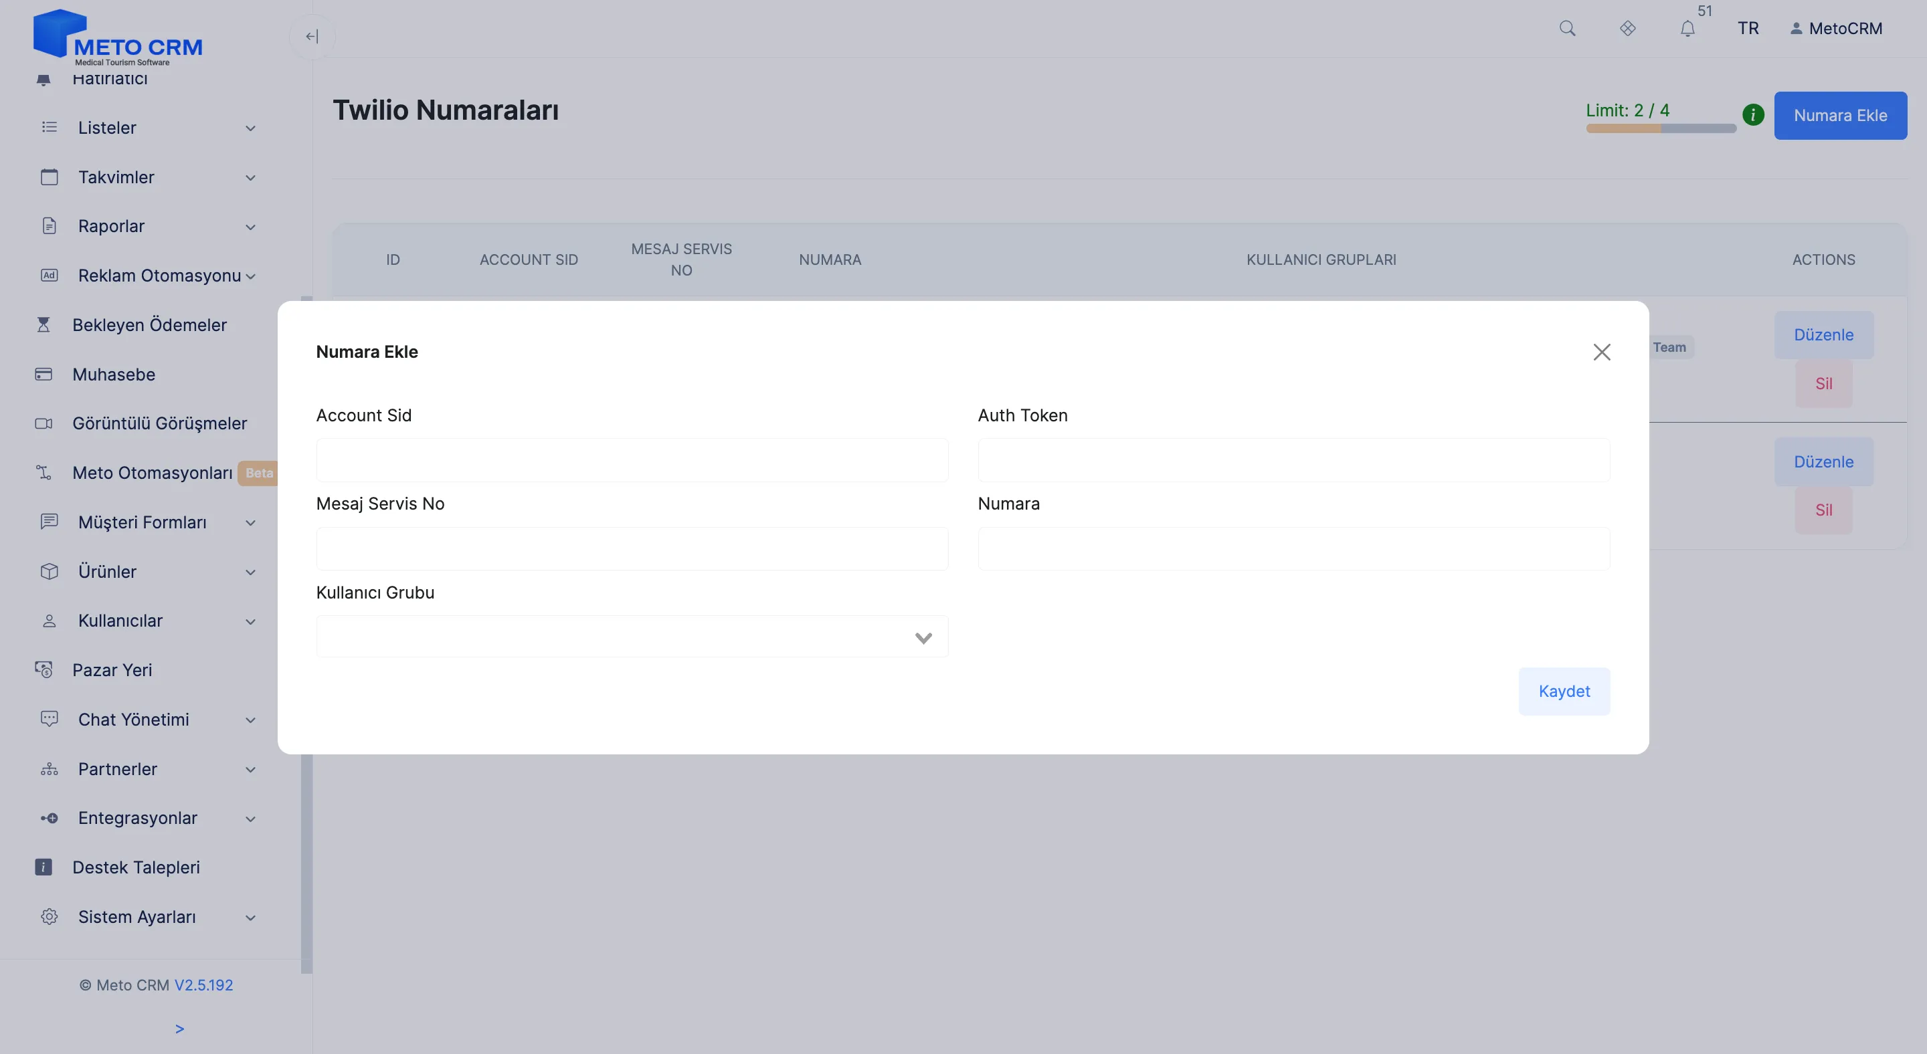Click the blue Numara Ekle button
Screen dimensions: 1927x1054
(x=1840, y=115)
